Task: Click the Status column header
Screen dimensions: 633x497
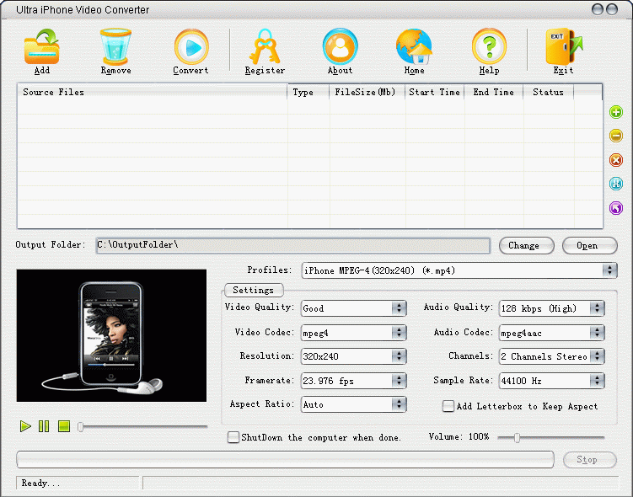Action: pyautogui.click(x=548, y=92)
